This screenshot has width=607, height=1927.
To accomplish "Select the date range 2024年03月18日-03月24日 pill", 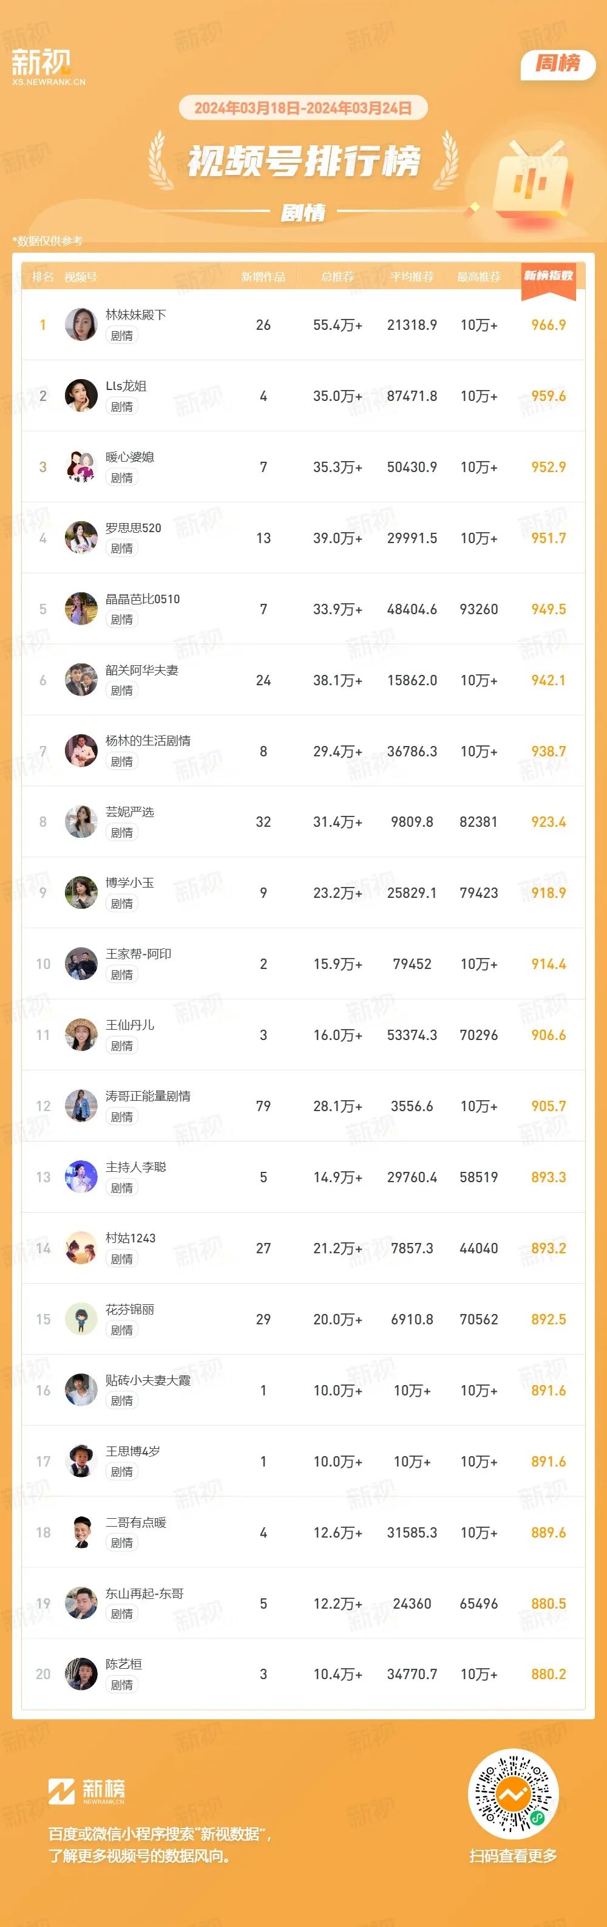I will tap(303, 108).
